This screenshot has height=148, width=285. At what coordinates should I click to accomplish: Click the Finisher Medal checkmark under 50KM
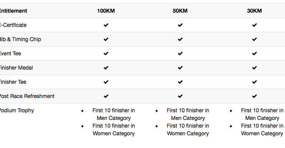[180, 68]
